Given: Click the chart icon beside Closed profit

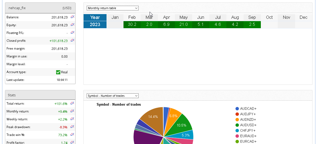Looking at the screenshot, I should pos(73,40).
